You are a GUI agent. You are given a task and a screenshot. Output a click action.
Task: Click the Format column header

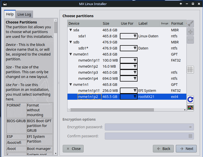(x=177, y=23)
